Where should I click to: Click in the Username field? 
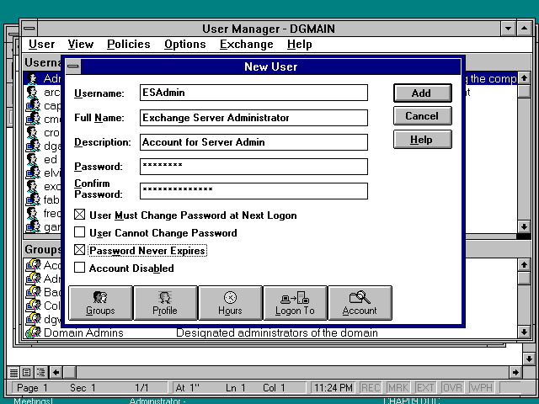(x=253, y=93)
